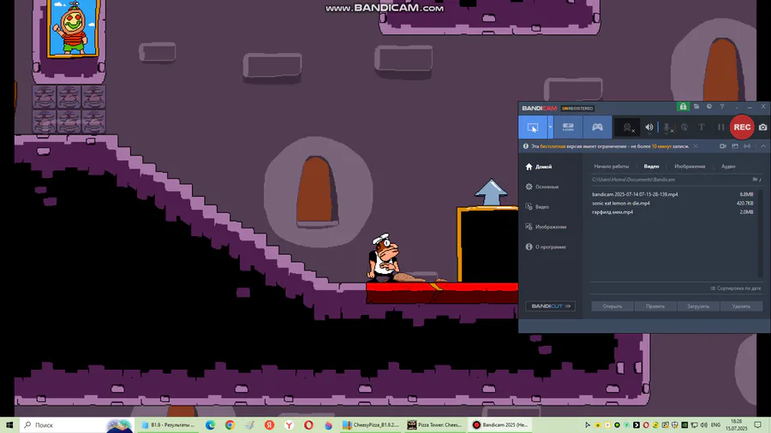Open the Windows Start menu
771x433 pixels.
pyautogui.click(x=9, y=425)
